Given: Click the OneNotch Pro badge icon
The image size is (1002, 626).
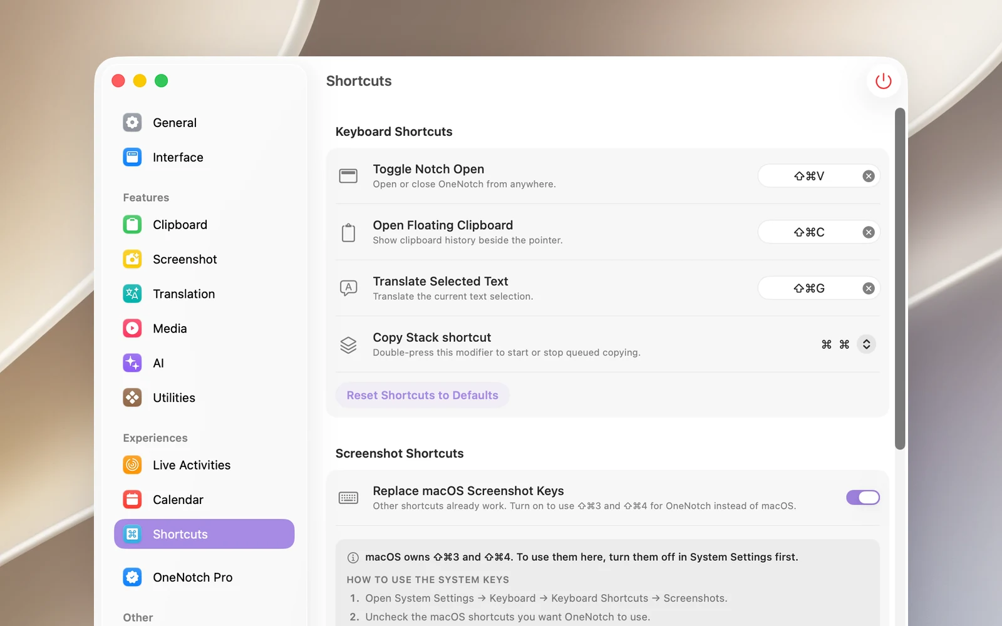Looking at the screenshot, I should coord(132,577).
